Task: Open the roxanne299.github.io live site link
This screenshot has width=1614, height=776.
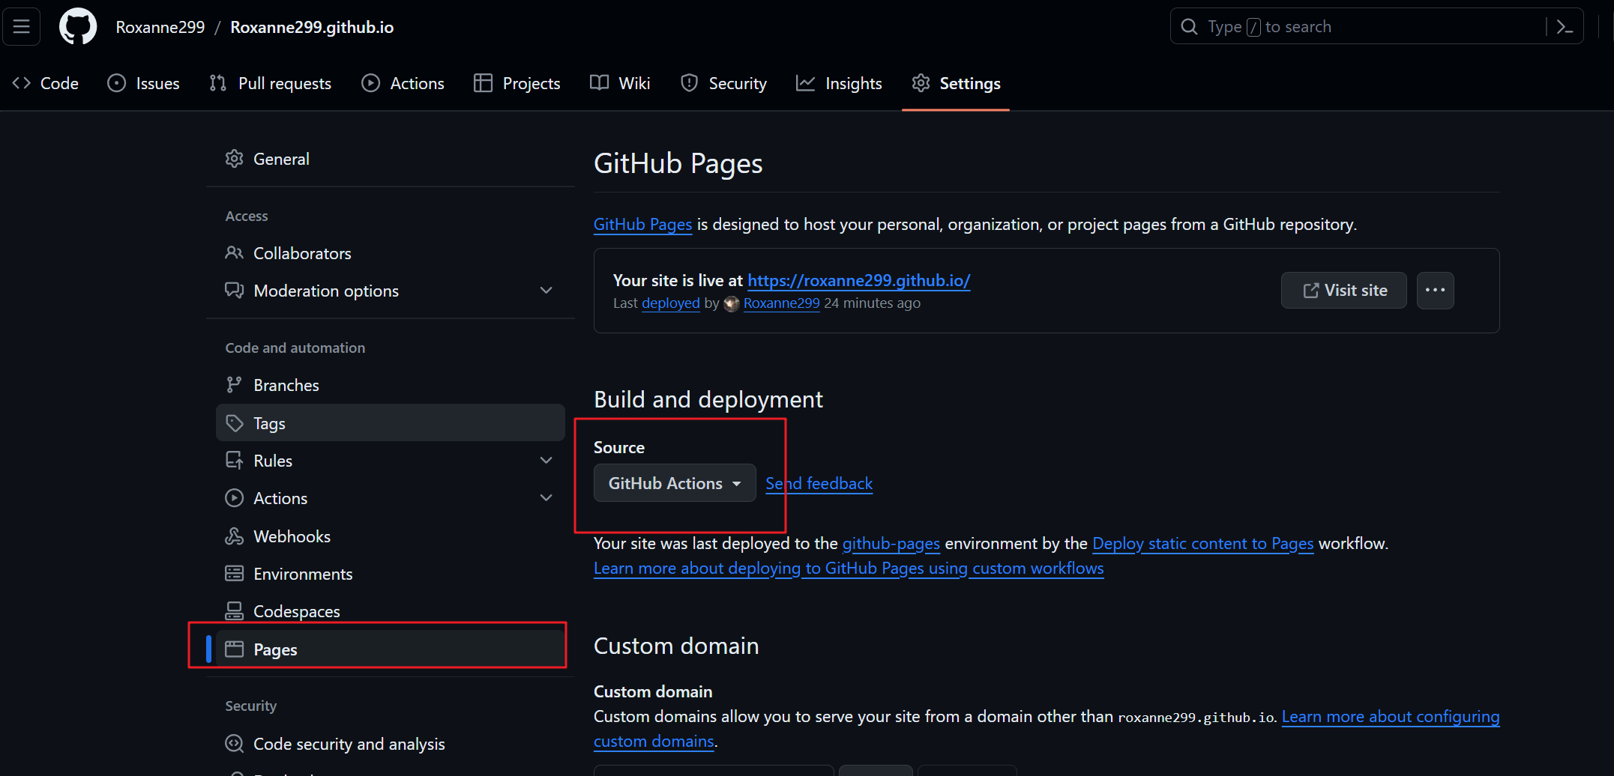Action: (x=859, y=280)
